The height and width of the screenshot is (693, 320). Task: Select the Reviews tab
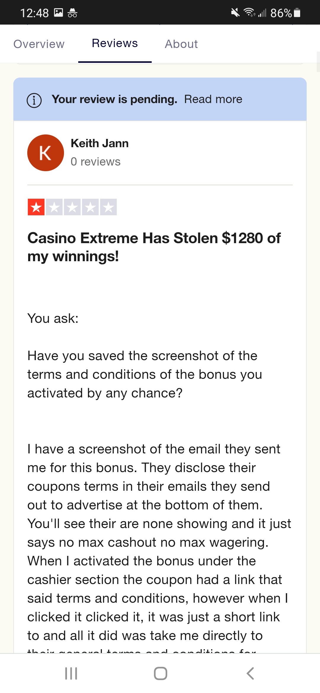click(x=115, y=44)
